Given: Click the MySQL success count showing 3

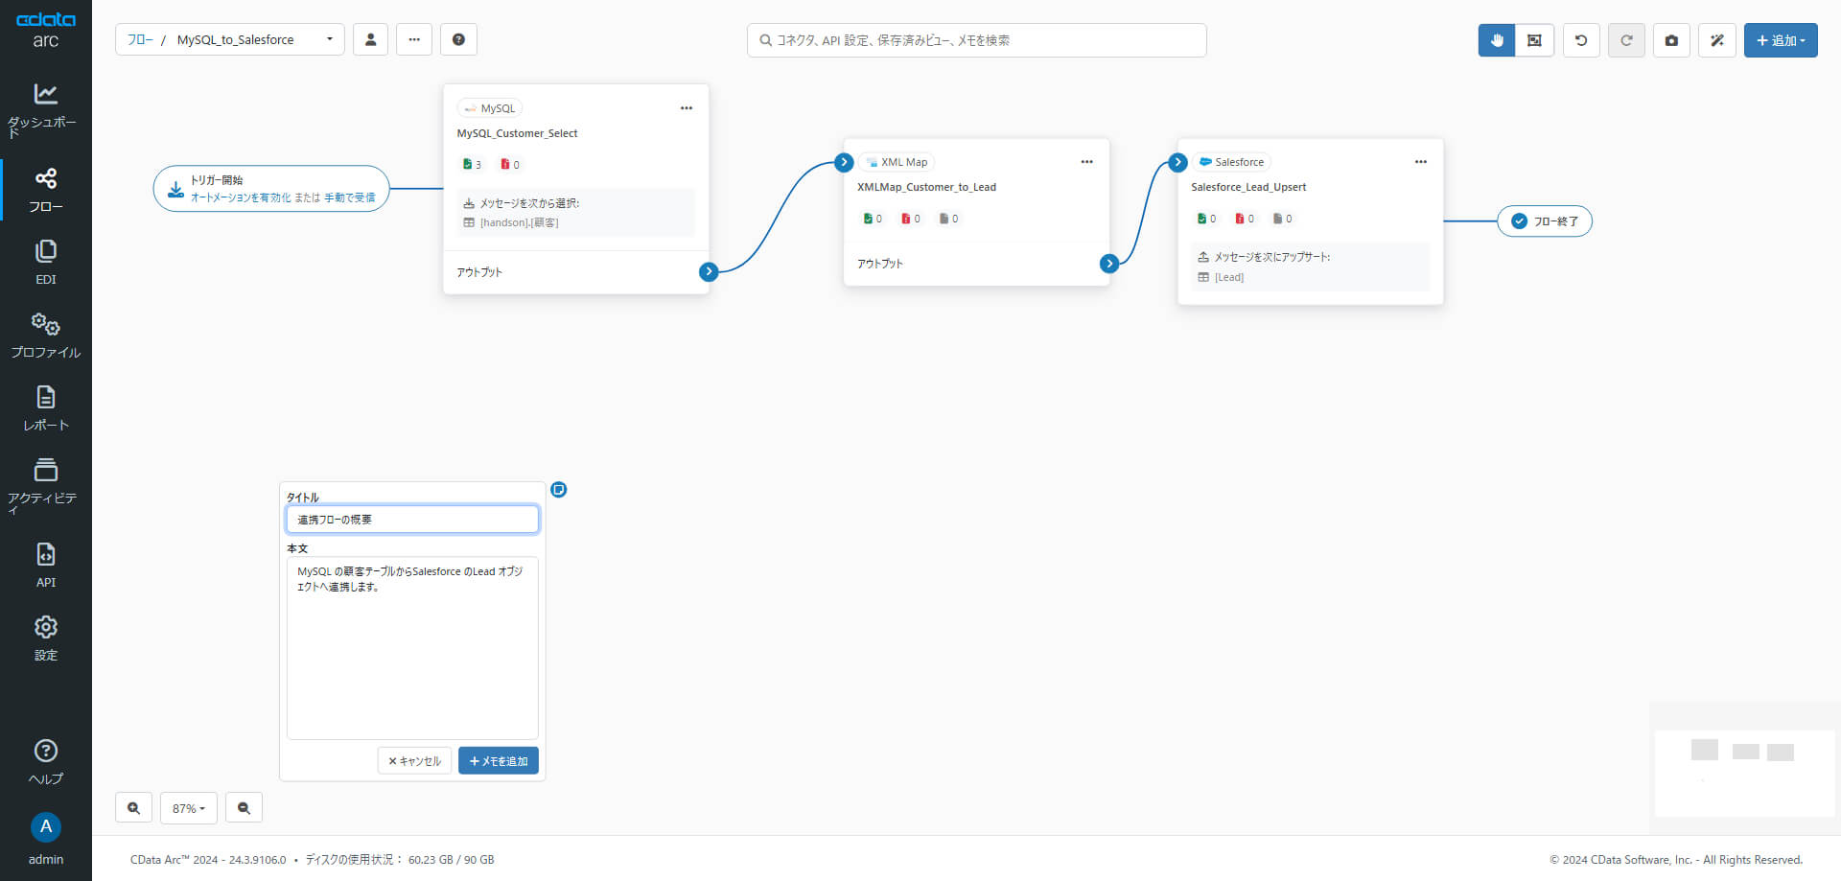Looking at the screenshot, I should pos(472,164).
